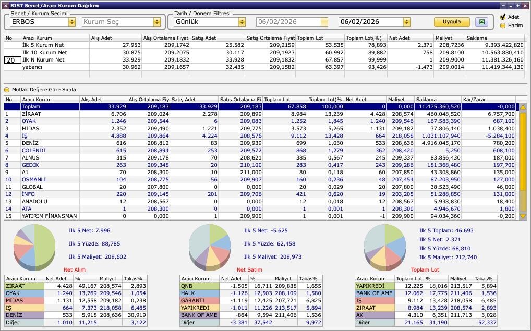Select the Hacim radio option
Screen dimensions: 531x331
(503, 26)
